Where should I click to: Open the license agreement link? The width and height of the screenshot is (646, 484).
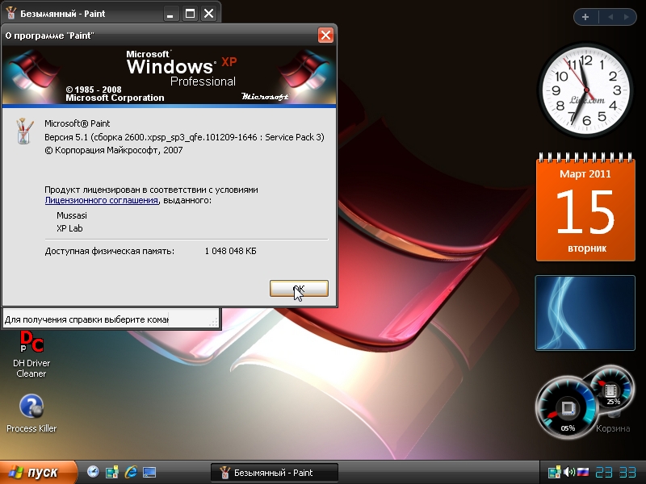click(x=101, y=200)
